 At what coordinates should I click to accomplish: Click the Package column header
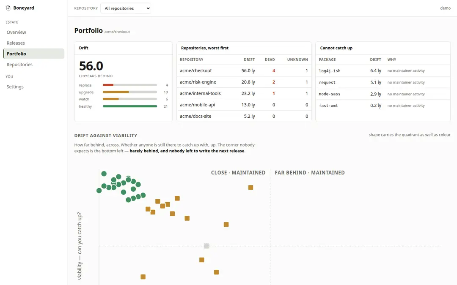[x=327, y=60]
